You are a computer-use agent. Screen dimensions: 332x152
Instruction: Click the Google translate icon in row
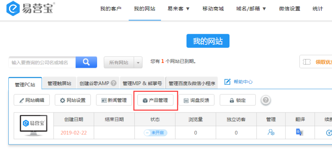click(300, 132)
